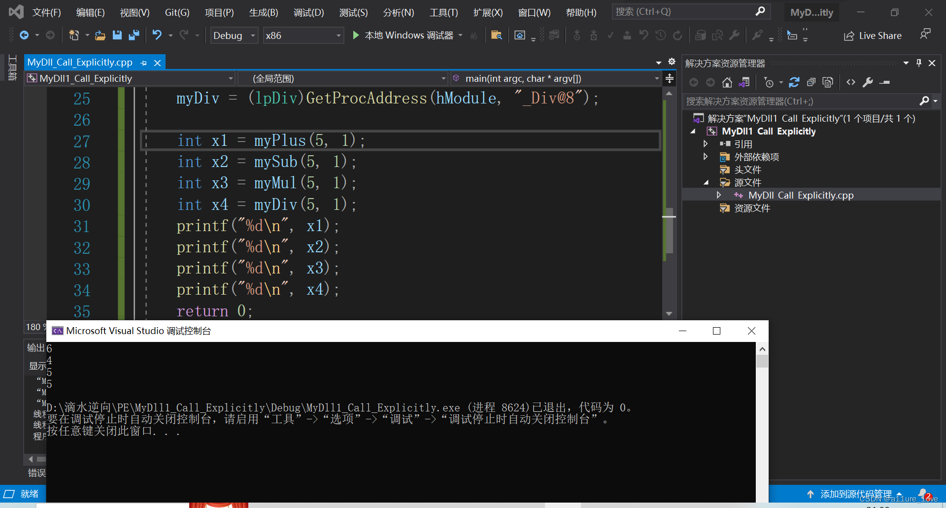Undo the last edit via toolbar arrow
Screen dimensions: 946x508
click(157, 35)
